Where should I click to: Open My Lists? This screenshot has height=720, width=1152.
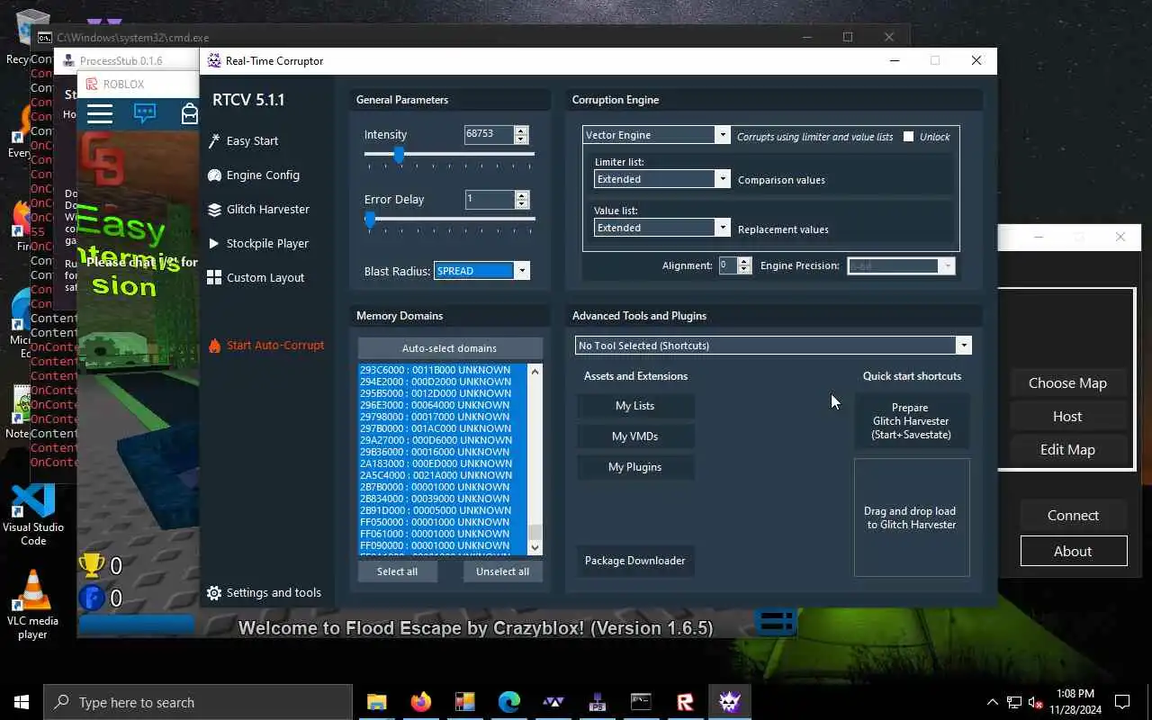coord(635,406)
